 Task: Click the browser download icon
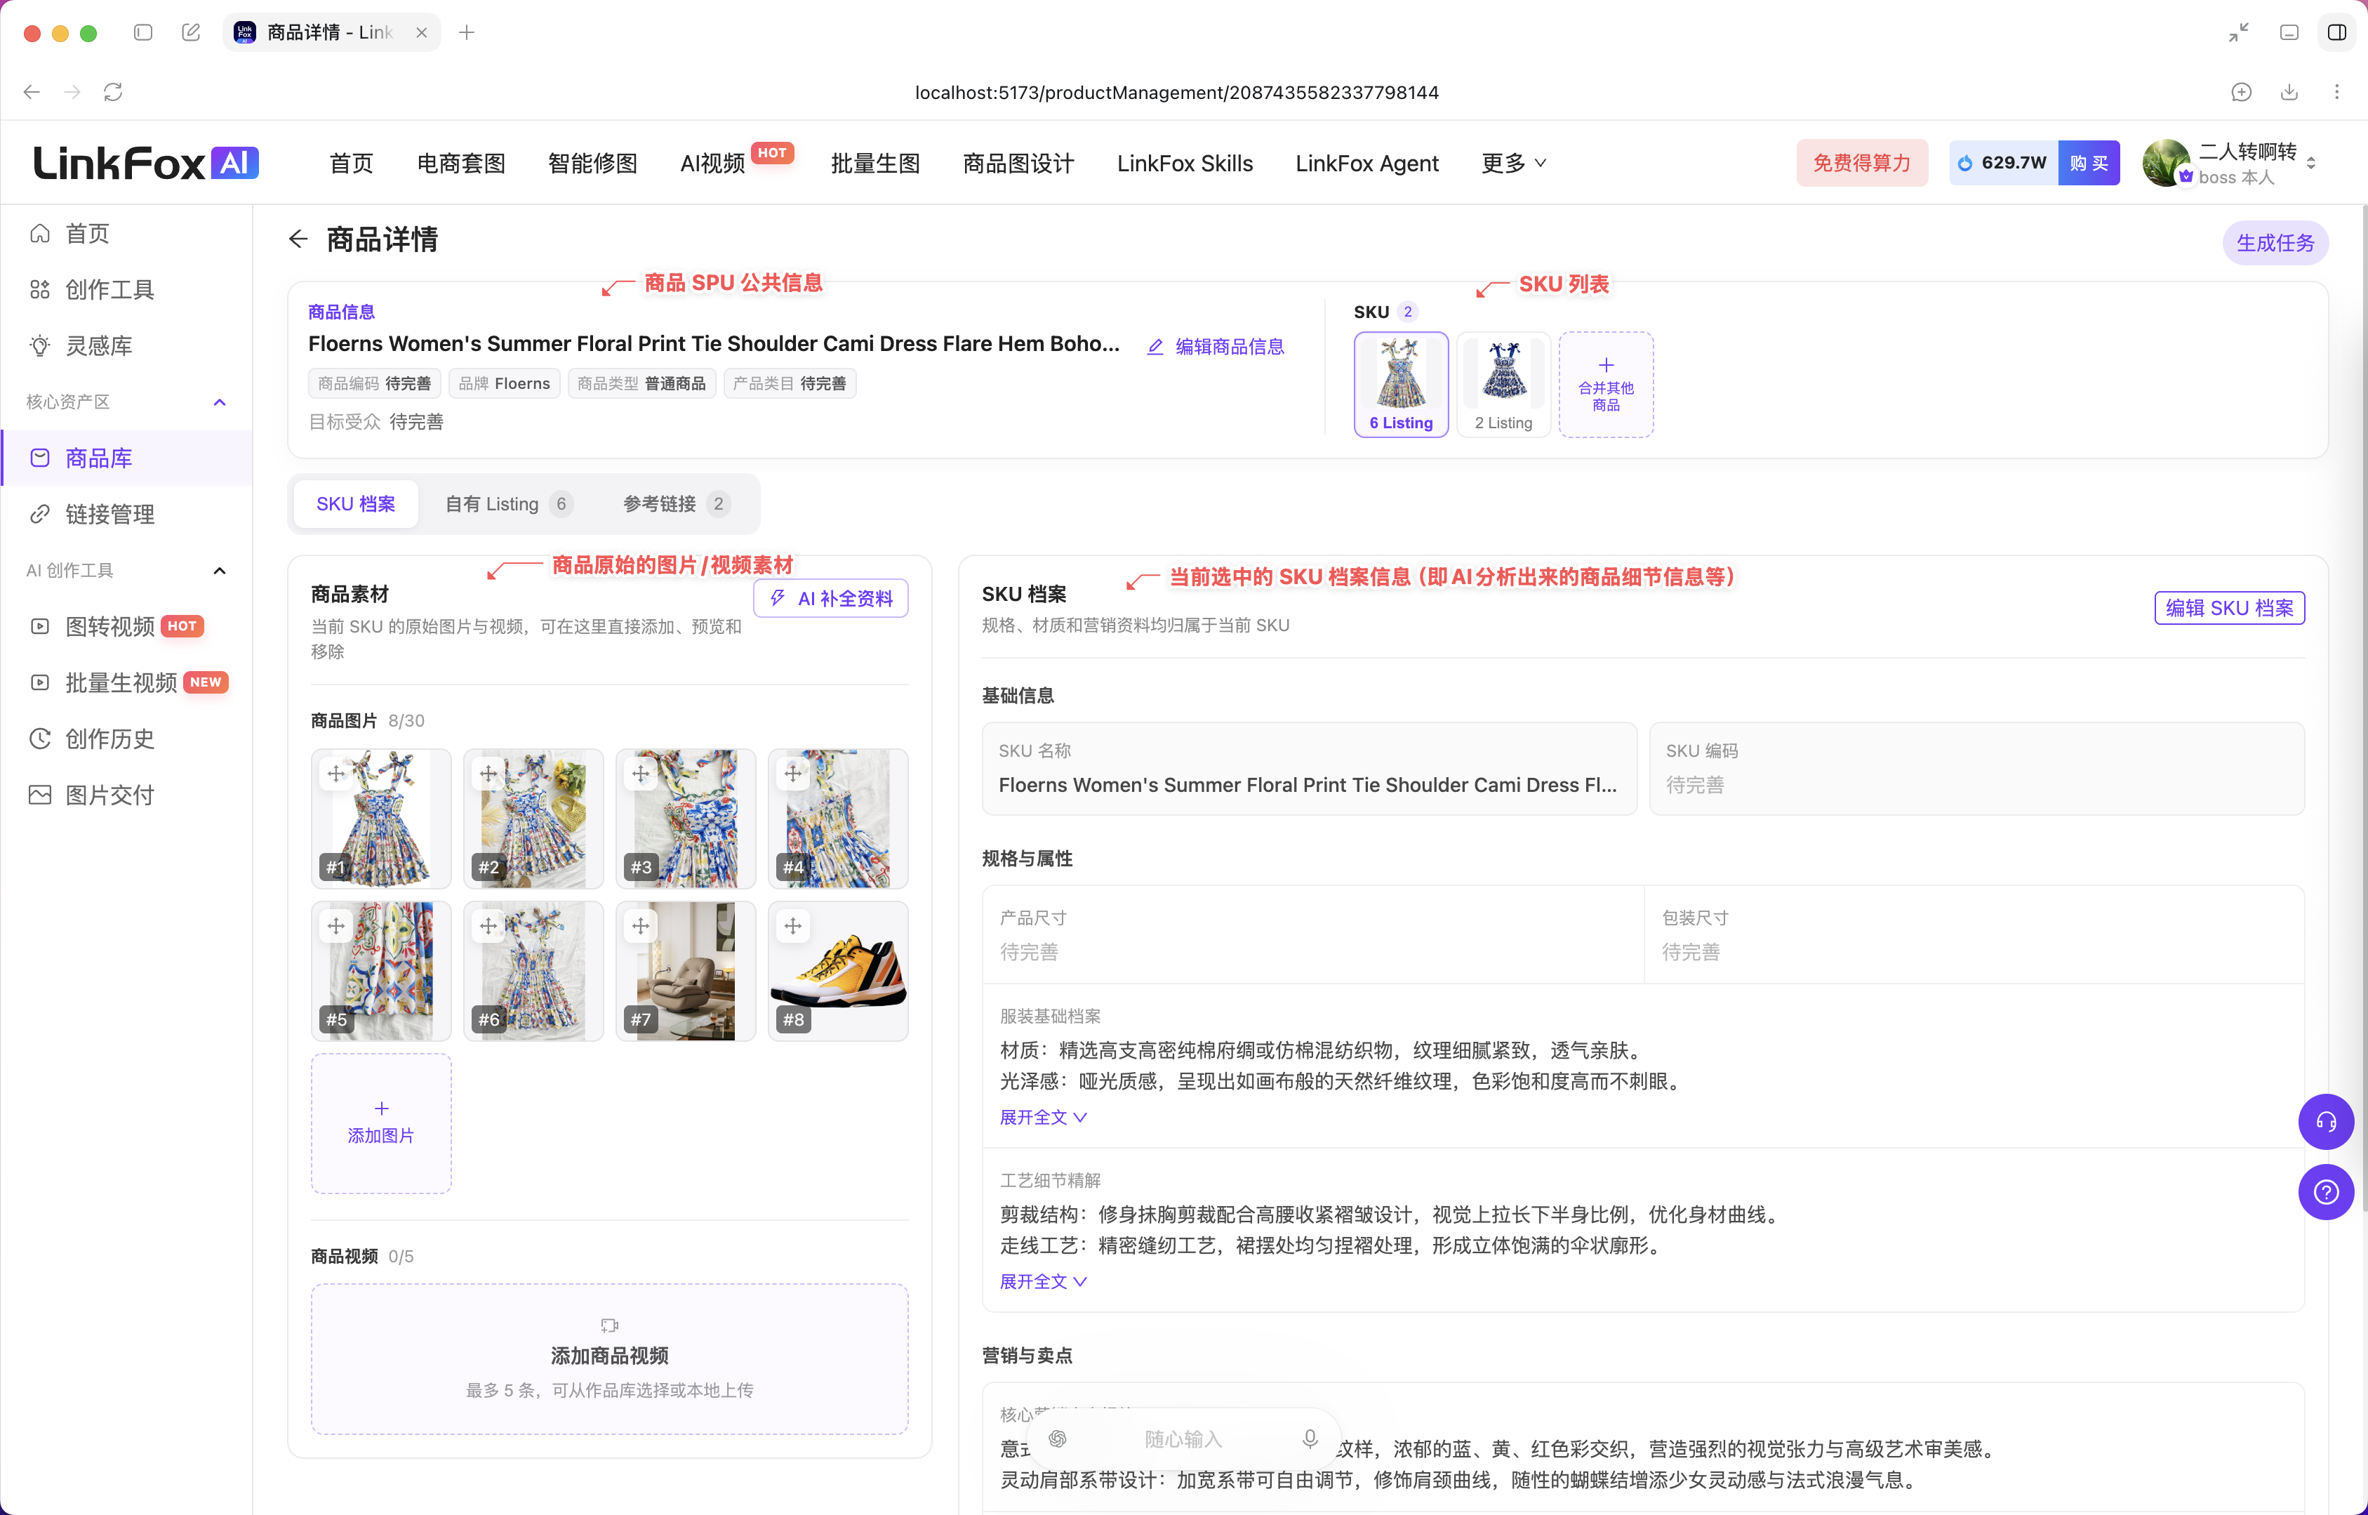tap(2289, 93)
